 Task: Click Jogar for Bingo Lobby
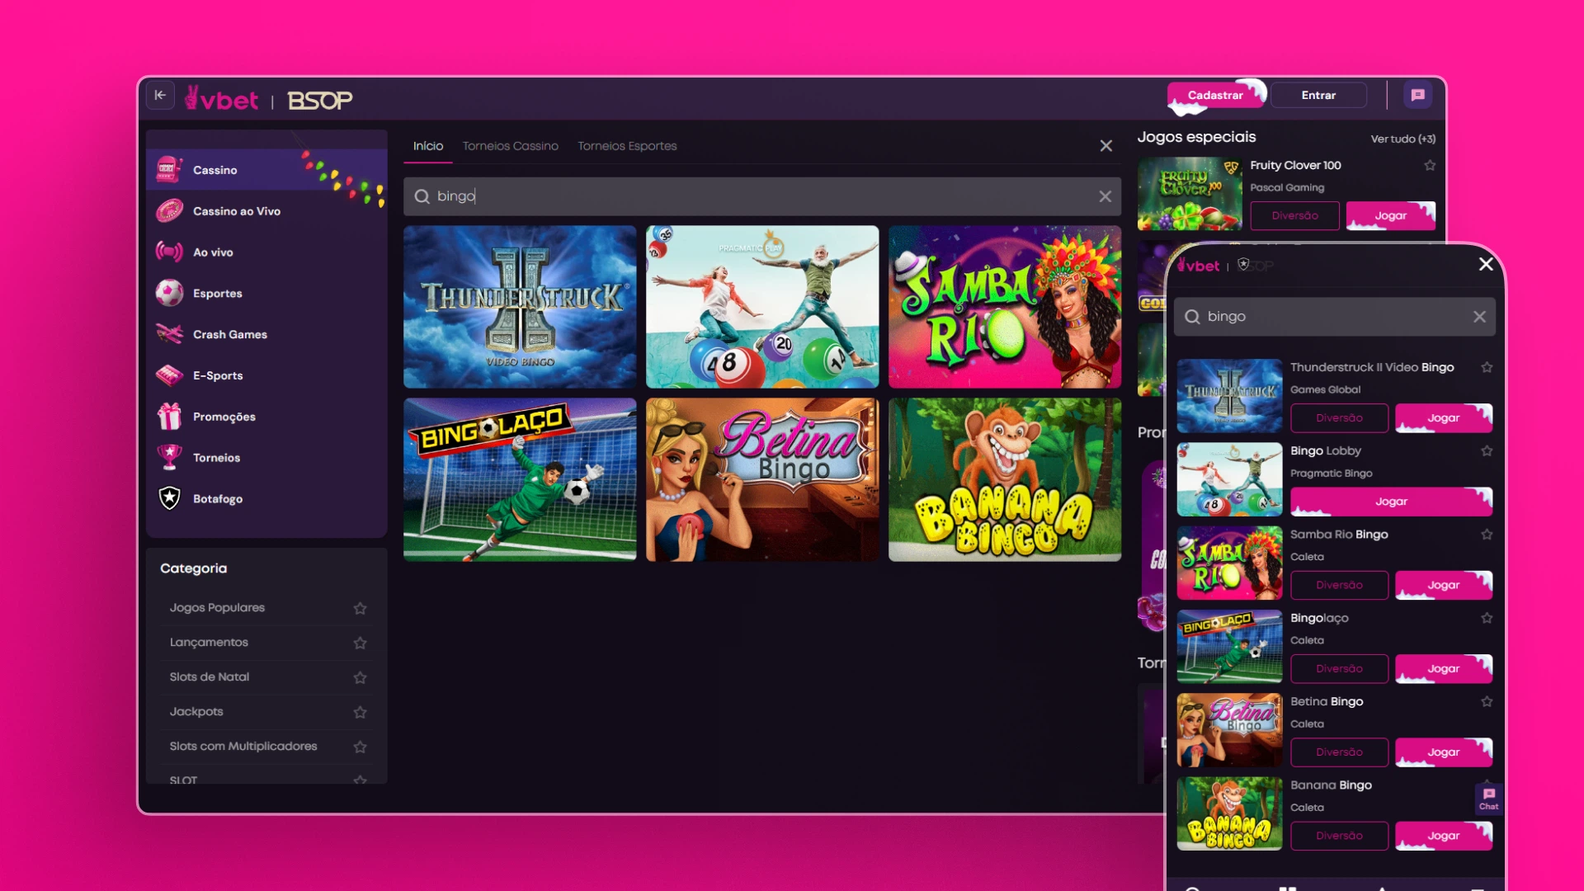click(x=1392, y=502)
